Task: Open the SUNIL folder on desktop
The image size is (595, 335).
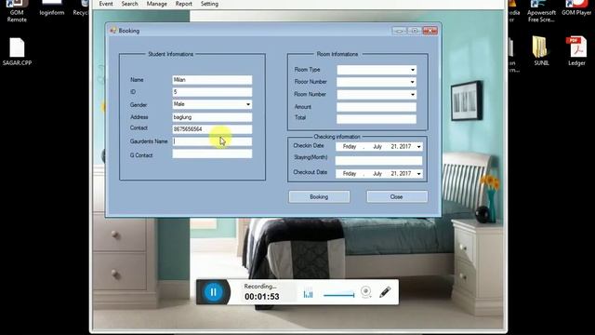Action: pyautogui.click(x=541, y=51)
